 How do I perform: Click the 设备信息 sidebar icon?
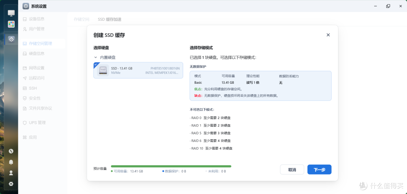tap(24, 19)
